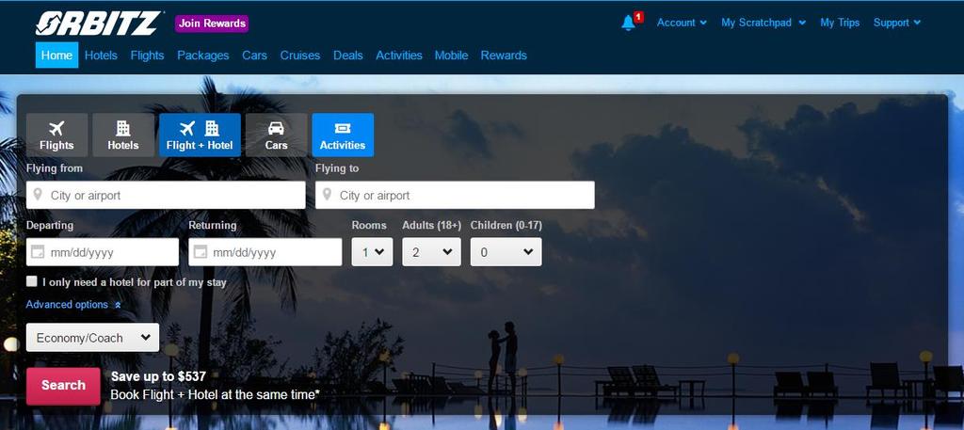The width and height of the screenshot is (964, 430).
Task: Open the Economy/Coach class dropdown
Action: point(92,337)
